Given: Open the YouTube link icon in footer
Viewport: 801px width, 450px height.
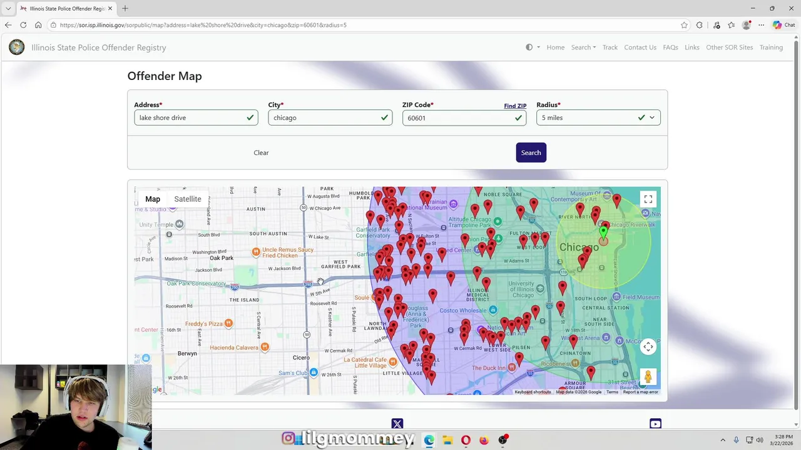Looking at the screenshot, I should [x=655, y=424].
